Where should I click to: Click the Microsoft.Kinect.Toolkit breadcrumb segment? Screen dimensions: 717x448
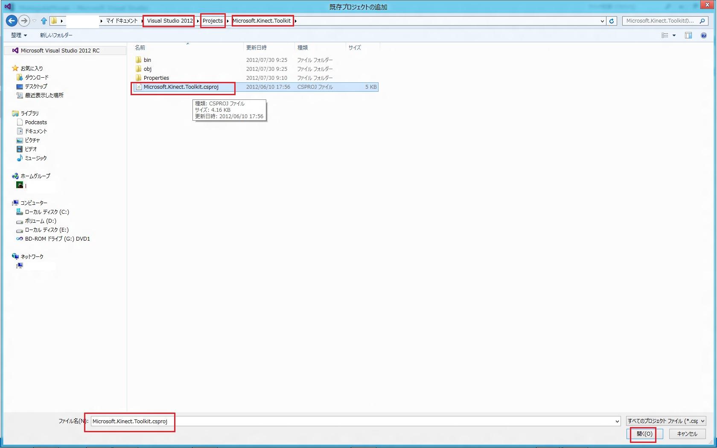(262, 21)
